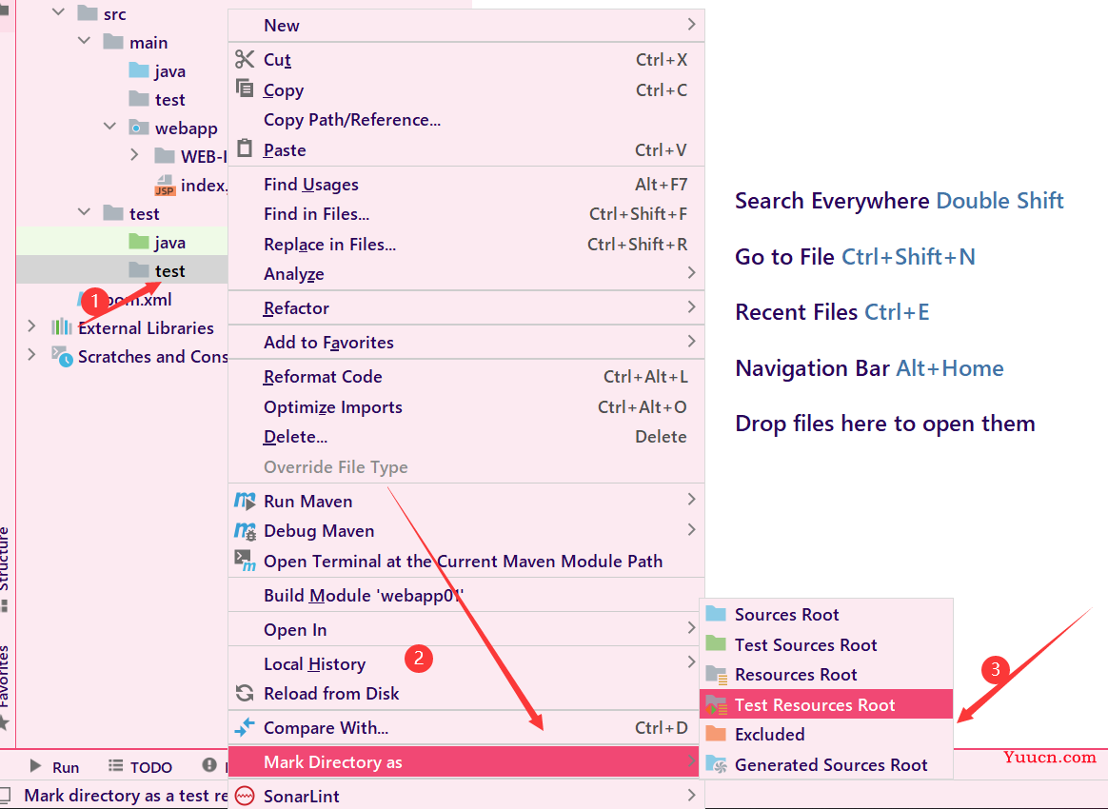Expand the WEB-INF folder

pos(134,154)
